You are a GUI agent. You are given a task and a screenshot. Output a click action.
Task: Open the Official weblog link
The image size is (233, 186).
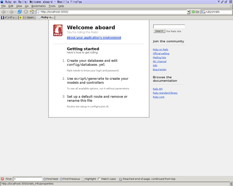(x=161, y=54)
